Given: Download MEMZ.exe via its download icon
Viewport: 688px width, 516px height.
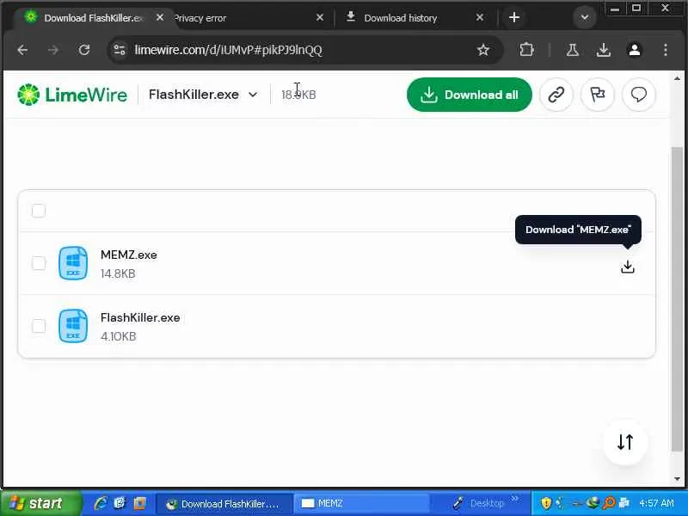Looking at the screenshot, I should pos(628,267).
